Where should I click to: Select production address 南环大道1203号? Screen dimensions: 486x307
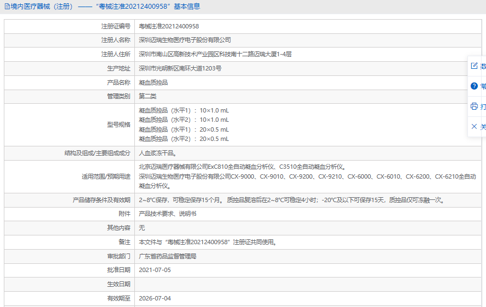click(x=180, y=68)
